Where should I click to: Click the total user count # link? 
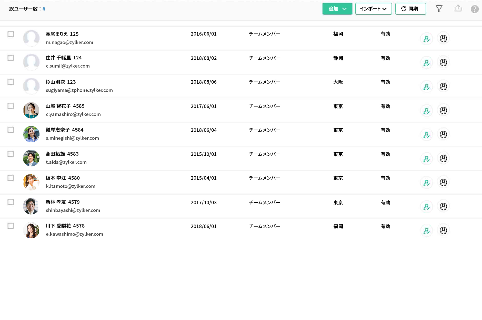(44, 9)
